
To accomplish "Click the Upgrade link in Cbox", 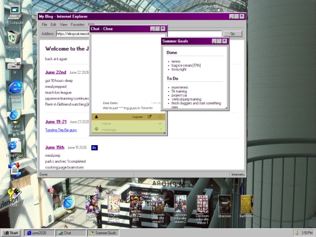I will tap(138, 117).
